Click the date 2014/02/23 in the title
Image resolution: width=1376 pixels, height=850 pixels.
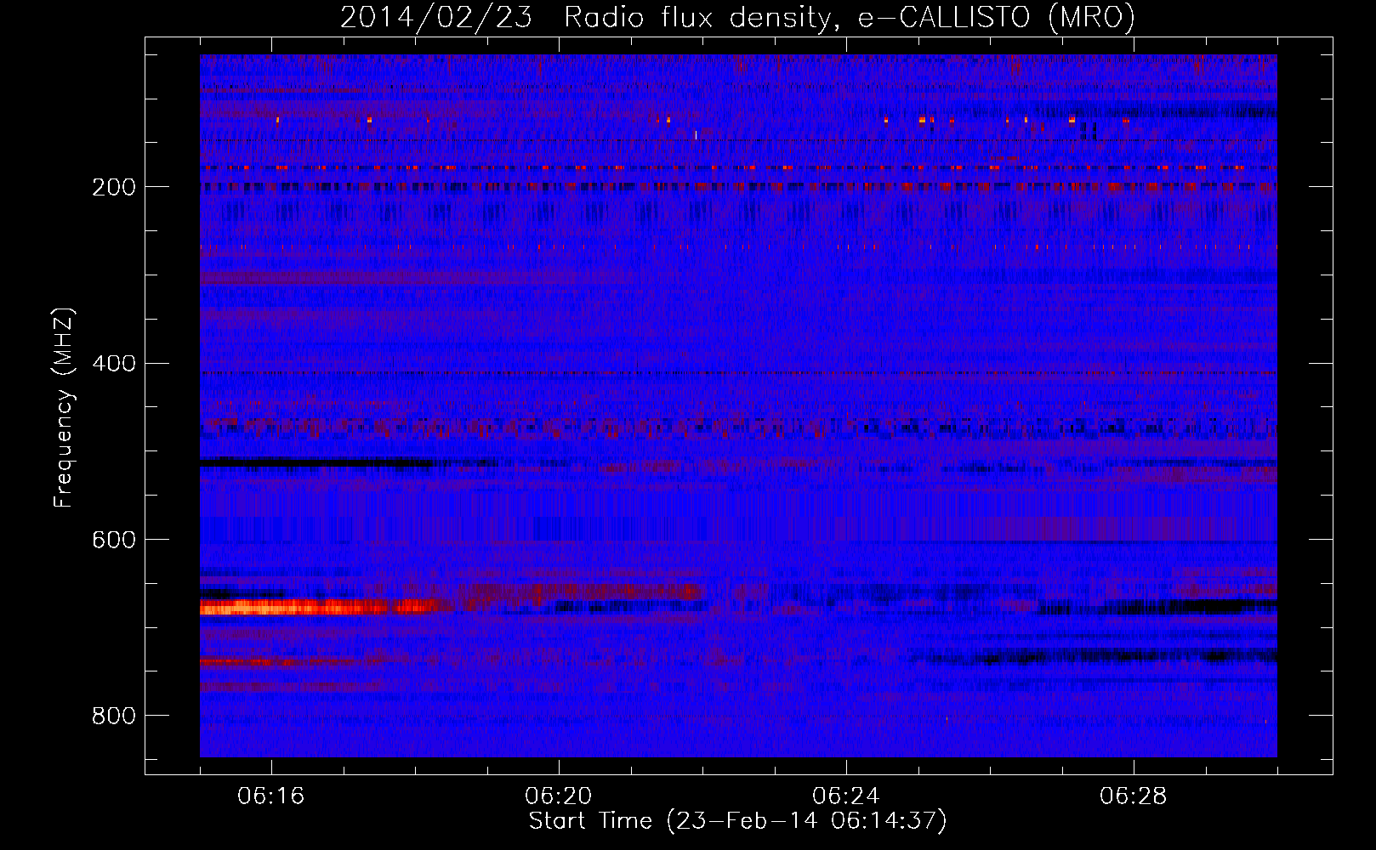[x=436, y=18]
